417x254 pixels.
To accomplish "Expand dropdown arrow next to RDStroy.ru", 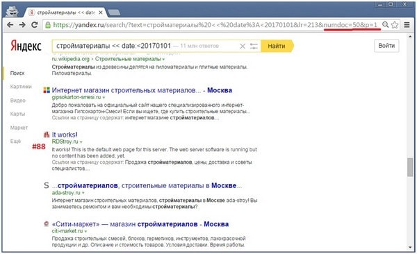I will (81, 142).
